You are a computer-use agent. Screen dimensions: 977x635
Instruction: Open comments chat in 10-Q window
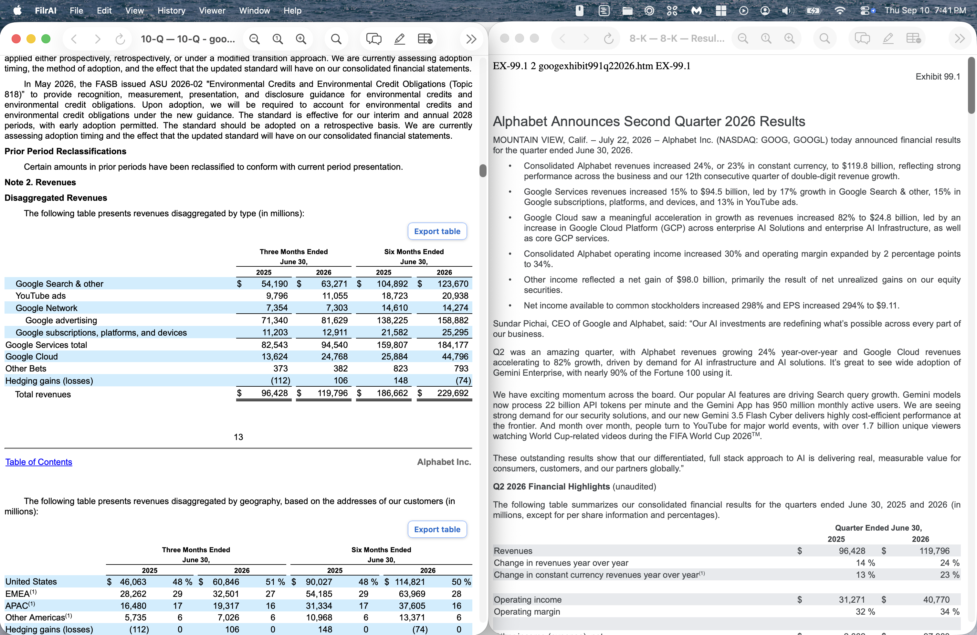[373, 39]
